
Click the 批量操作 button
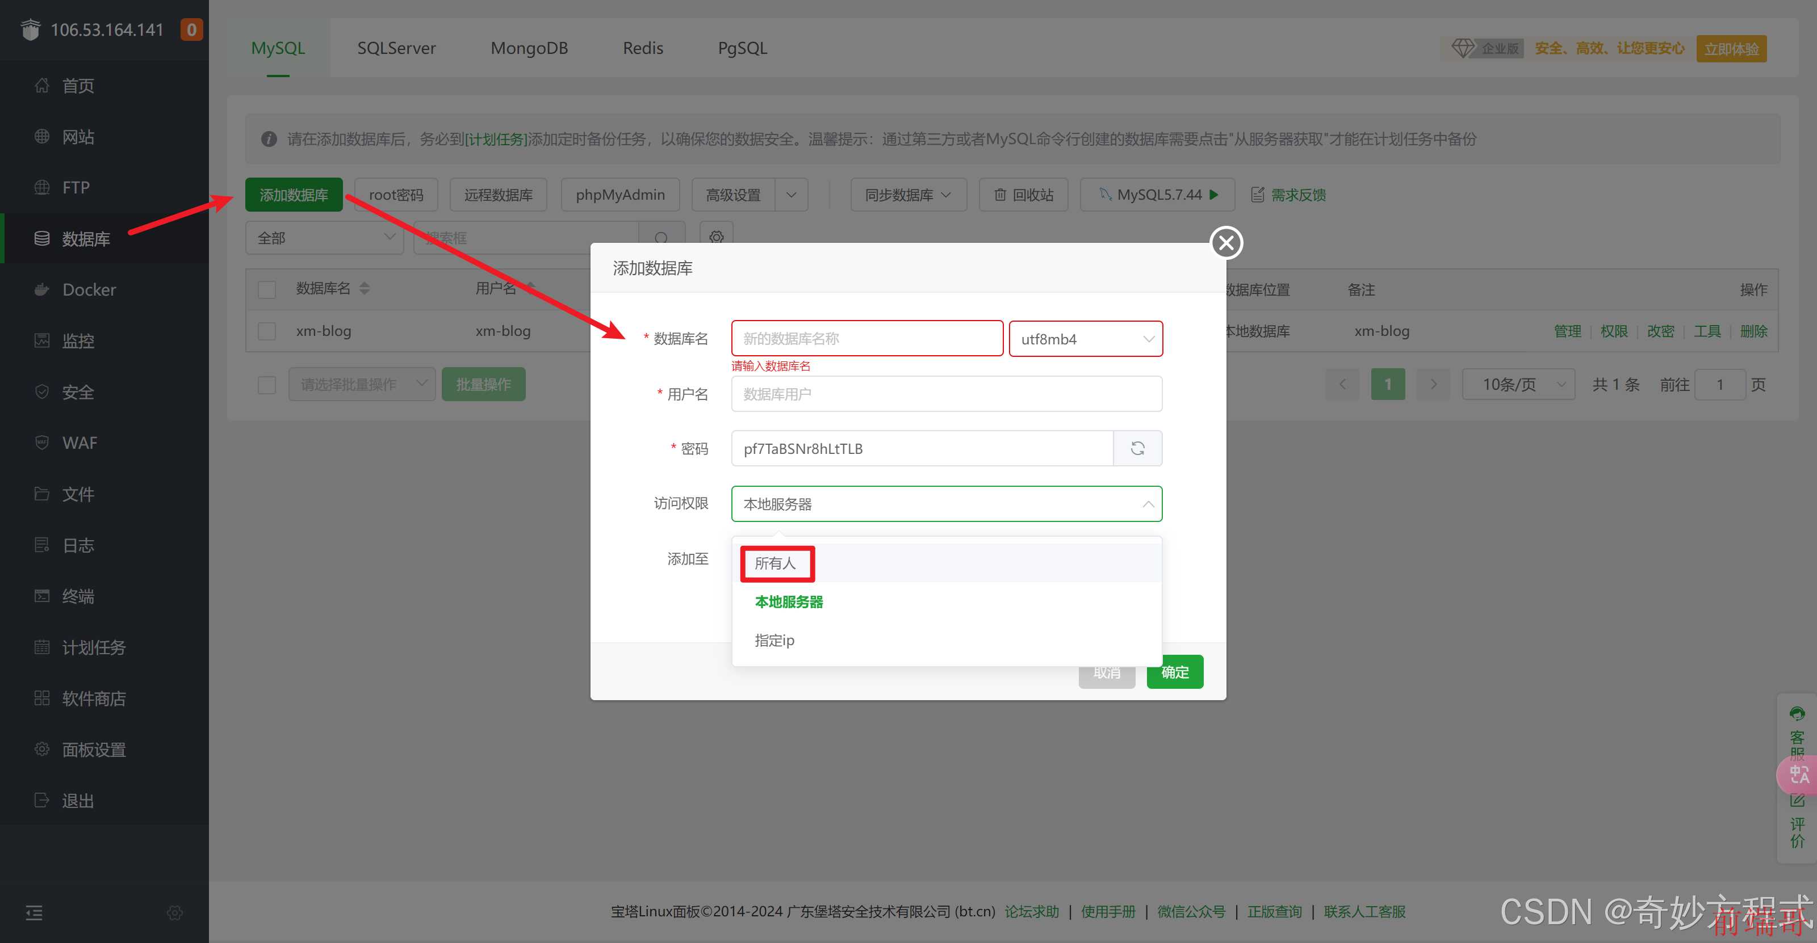click(x=483, y=384)
